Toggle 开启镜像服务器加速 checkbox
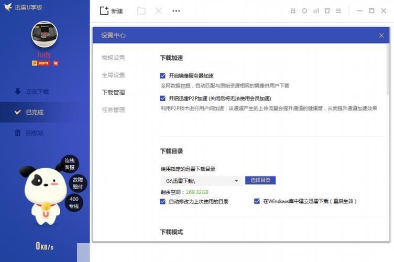The width and height of the screenshot is (394, 262). coord(162,75)
